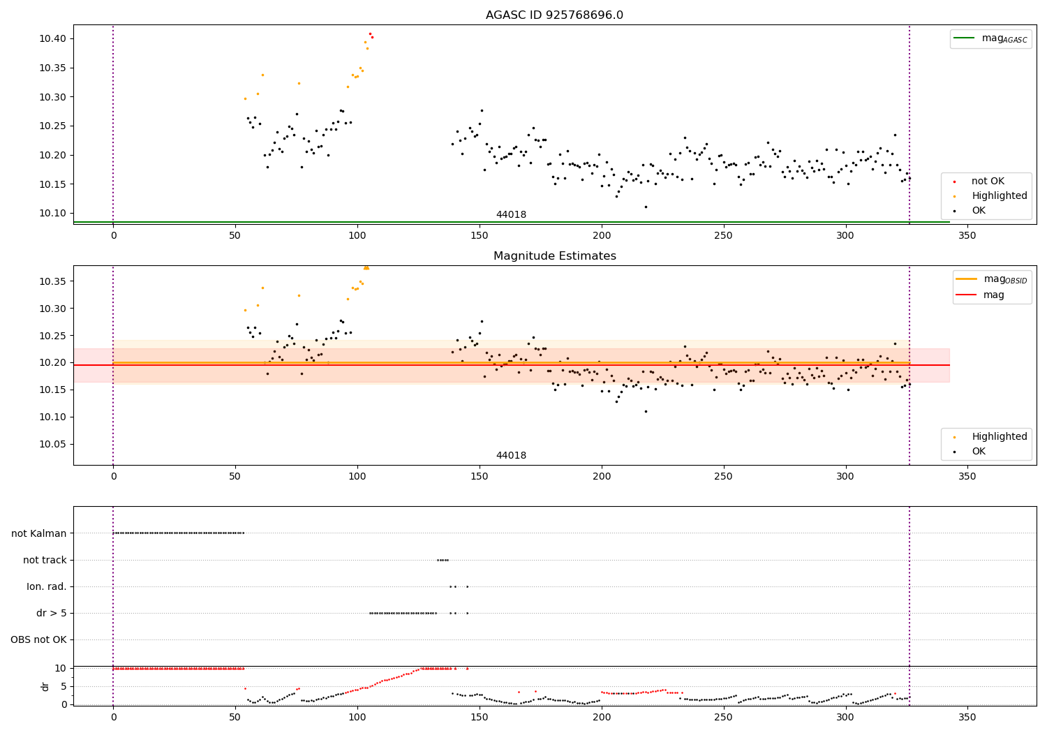Click the red 'mag' legend entry in middle plot
The image size is (1047, 733).
coord(981,295)
